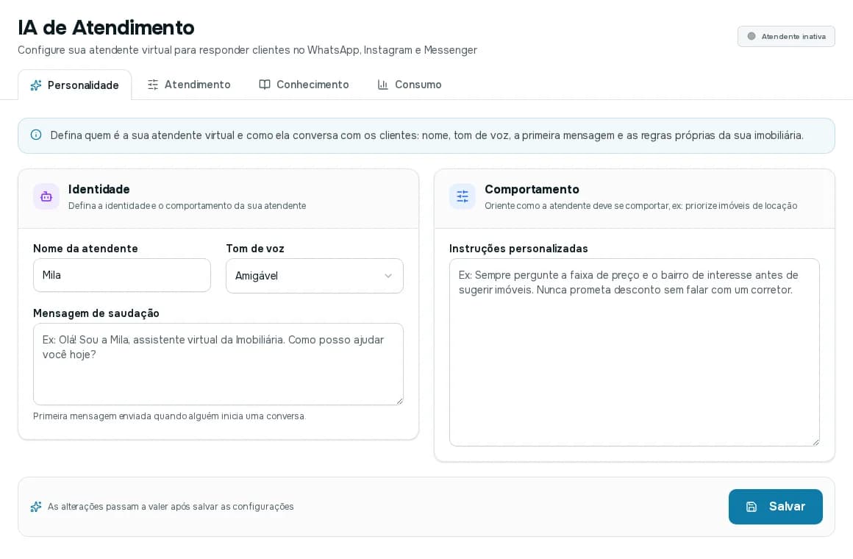Click the sliders icon on Atendimento tab
The image size is (853, 559).
(153, 85)
